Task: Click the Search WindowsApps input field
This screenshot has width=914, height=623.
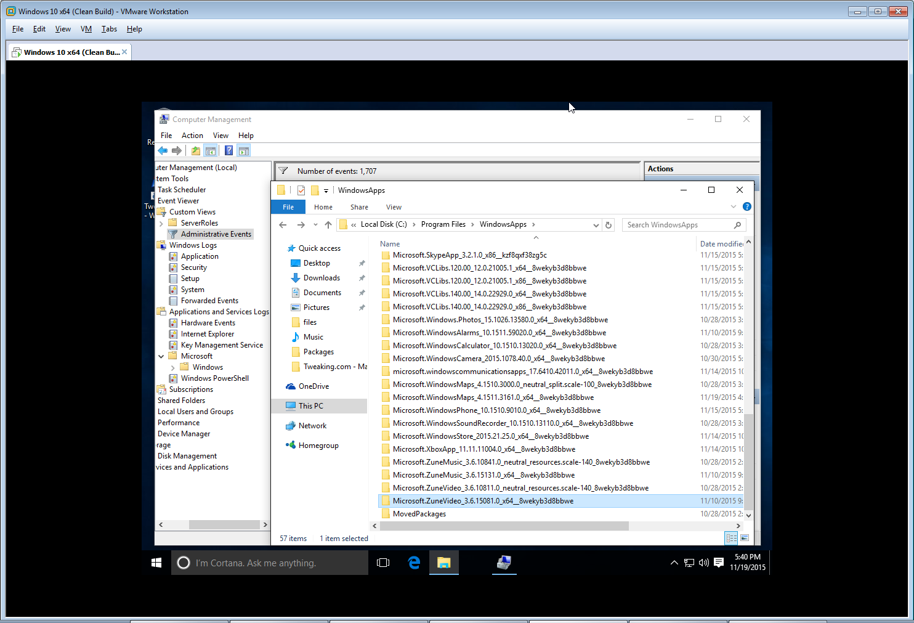Action: point(677,225)
